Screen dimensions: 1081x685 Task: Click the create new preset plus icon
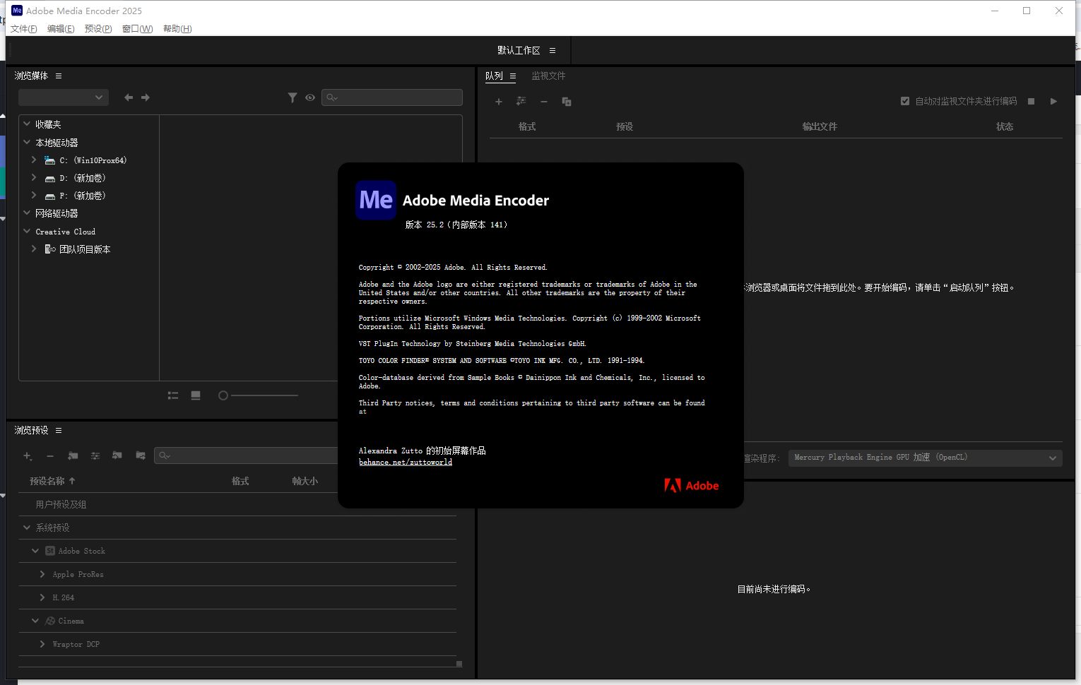[28, 456]
